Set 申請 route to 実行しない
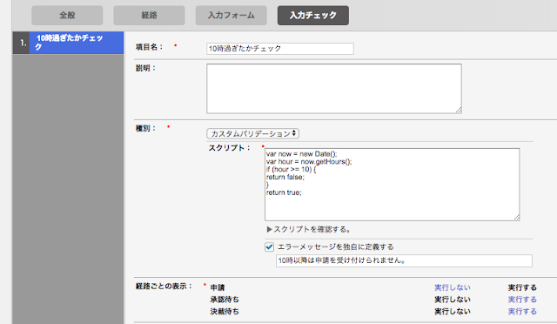This screenshot has width=557, height=324. [453, 287]
